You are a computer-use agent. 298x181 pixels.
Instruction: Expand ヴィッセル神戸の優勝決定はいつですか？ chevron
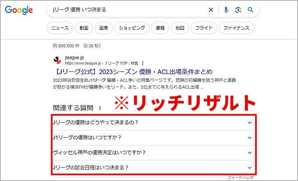click(249, 153)
